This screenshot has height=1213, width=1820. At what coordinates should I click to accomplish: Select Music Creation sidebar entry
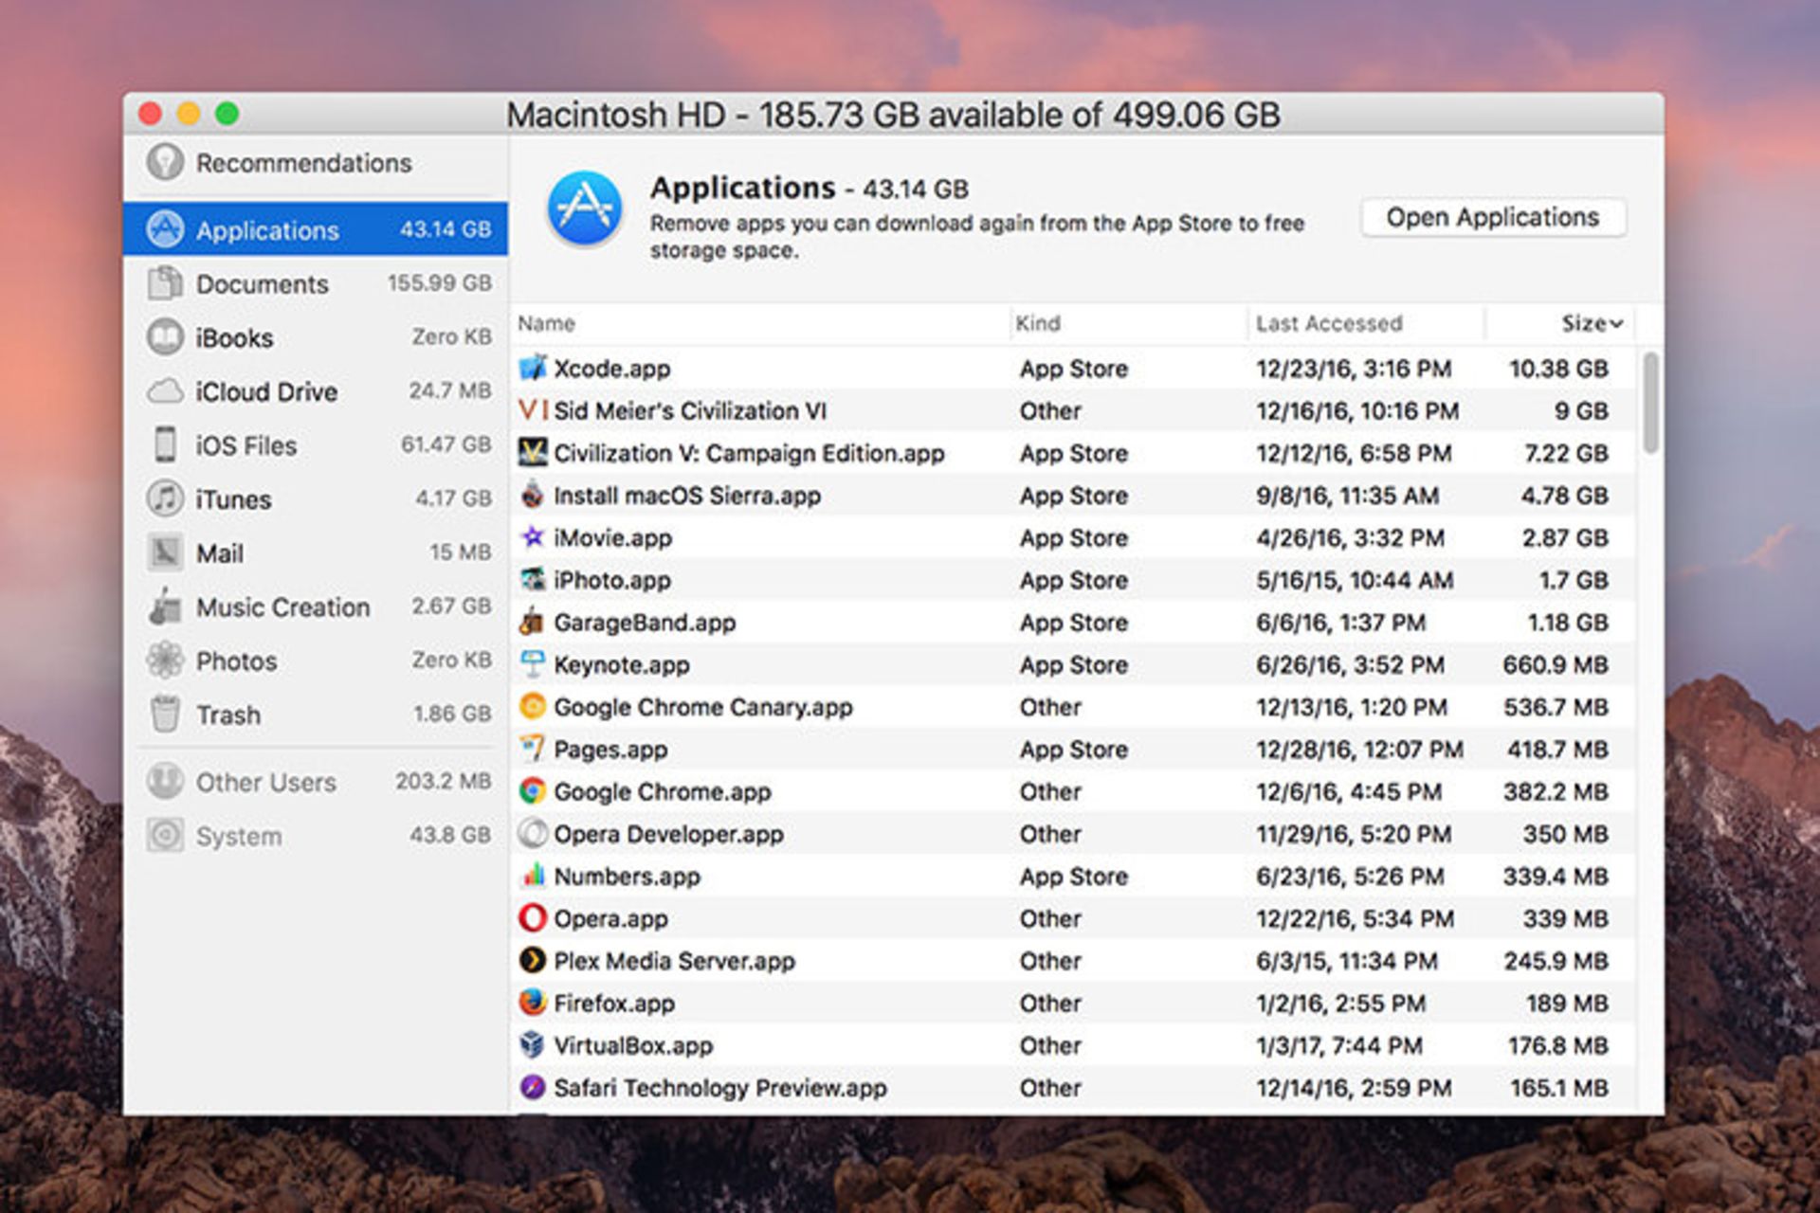[282, 607]
